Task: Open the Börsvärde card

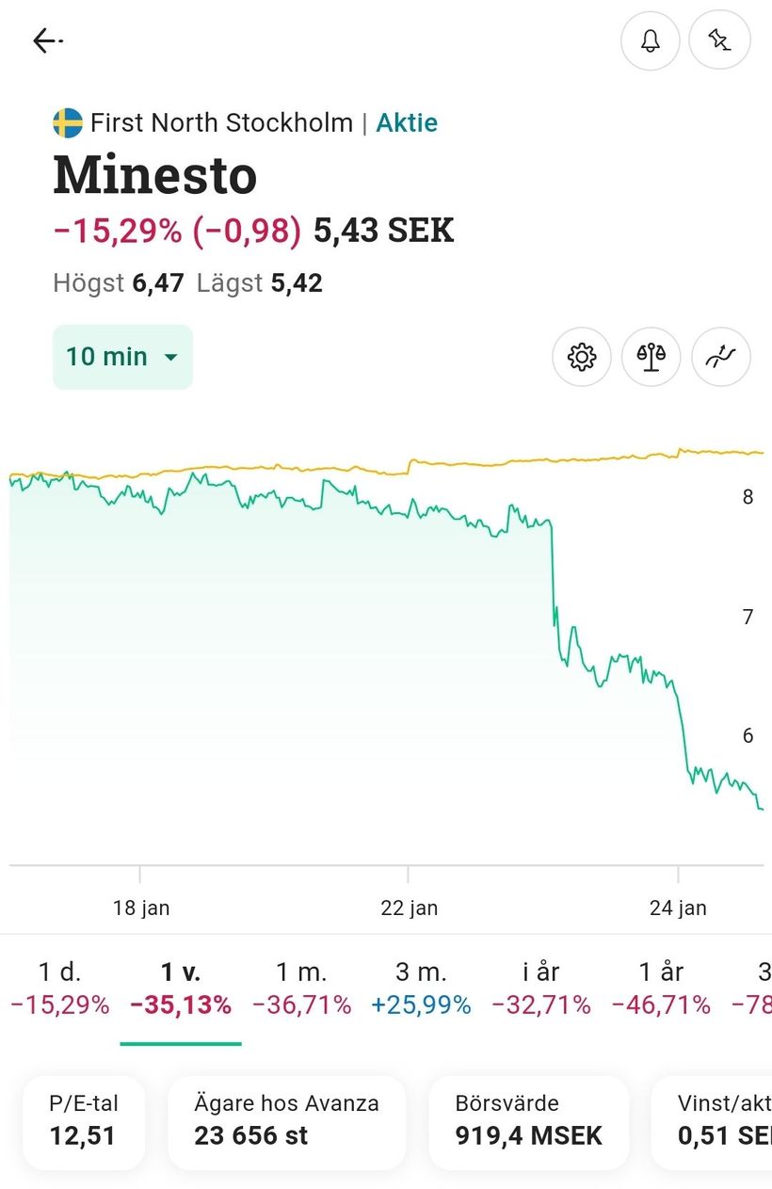Action: click(528, 1122)
